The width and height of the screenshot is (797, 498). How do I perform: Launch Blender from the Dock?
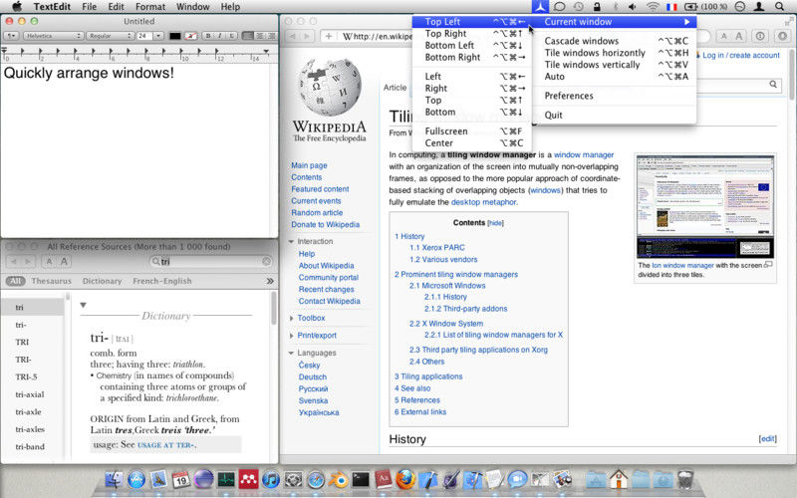click(338, 479)
